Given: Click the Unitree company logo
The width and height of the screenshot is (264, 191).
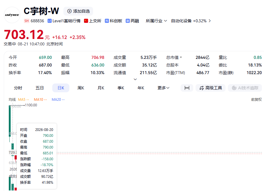Looking at the screenshot, I should 12,15.
